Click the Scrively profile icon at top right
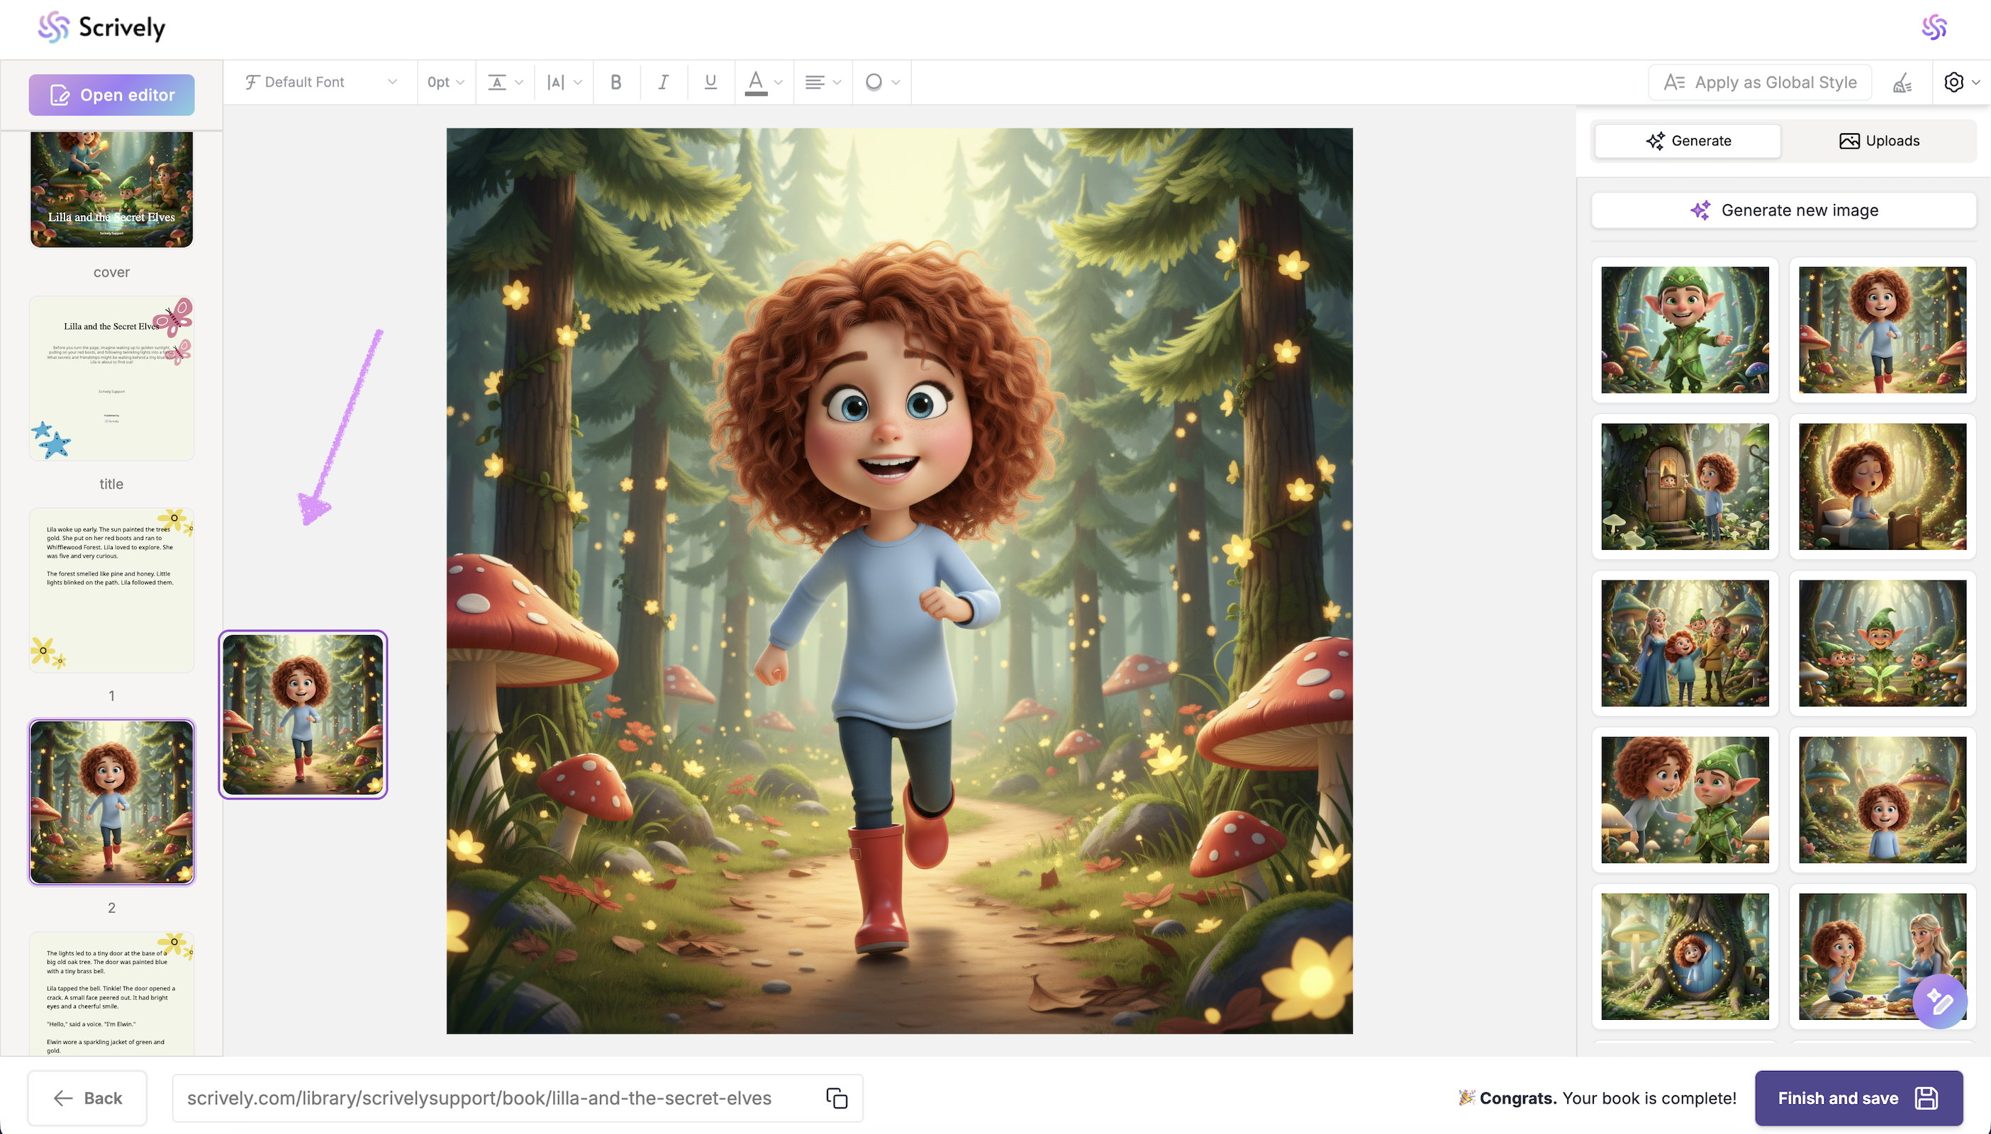Screen dimensions: 1991x1134 coord(1934,28)
